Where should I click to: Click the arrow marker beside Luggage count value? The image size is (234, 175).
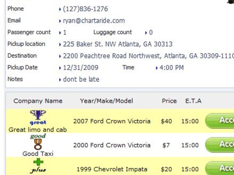click(146, 33)
